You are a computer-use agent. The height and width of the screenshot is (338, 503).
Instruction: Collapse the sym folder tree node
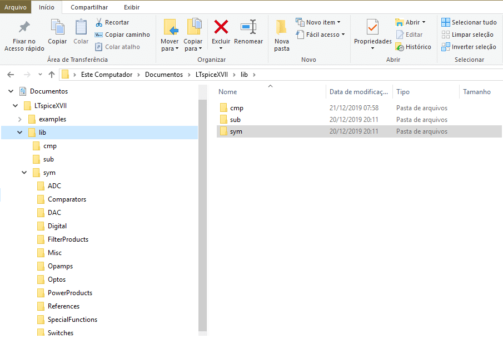pos(24,173)
